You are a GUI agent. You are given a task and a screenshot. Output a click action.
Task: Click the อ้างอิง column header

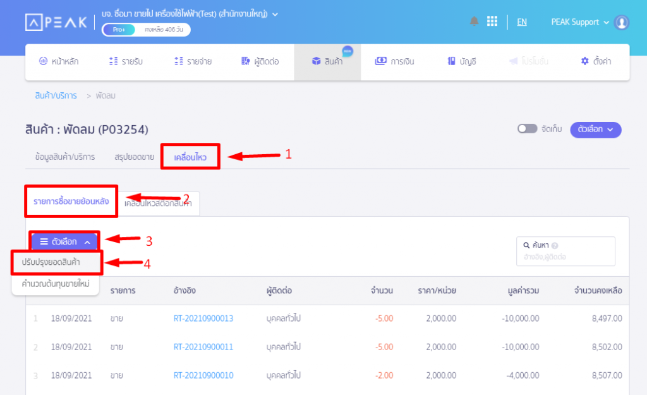point(184,291)
